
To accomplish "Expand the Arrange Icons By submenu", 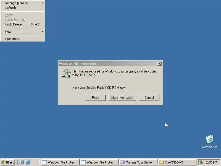I will [23, 3].
